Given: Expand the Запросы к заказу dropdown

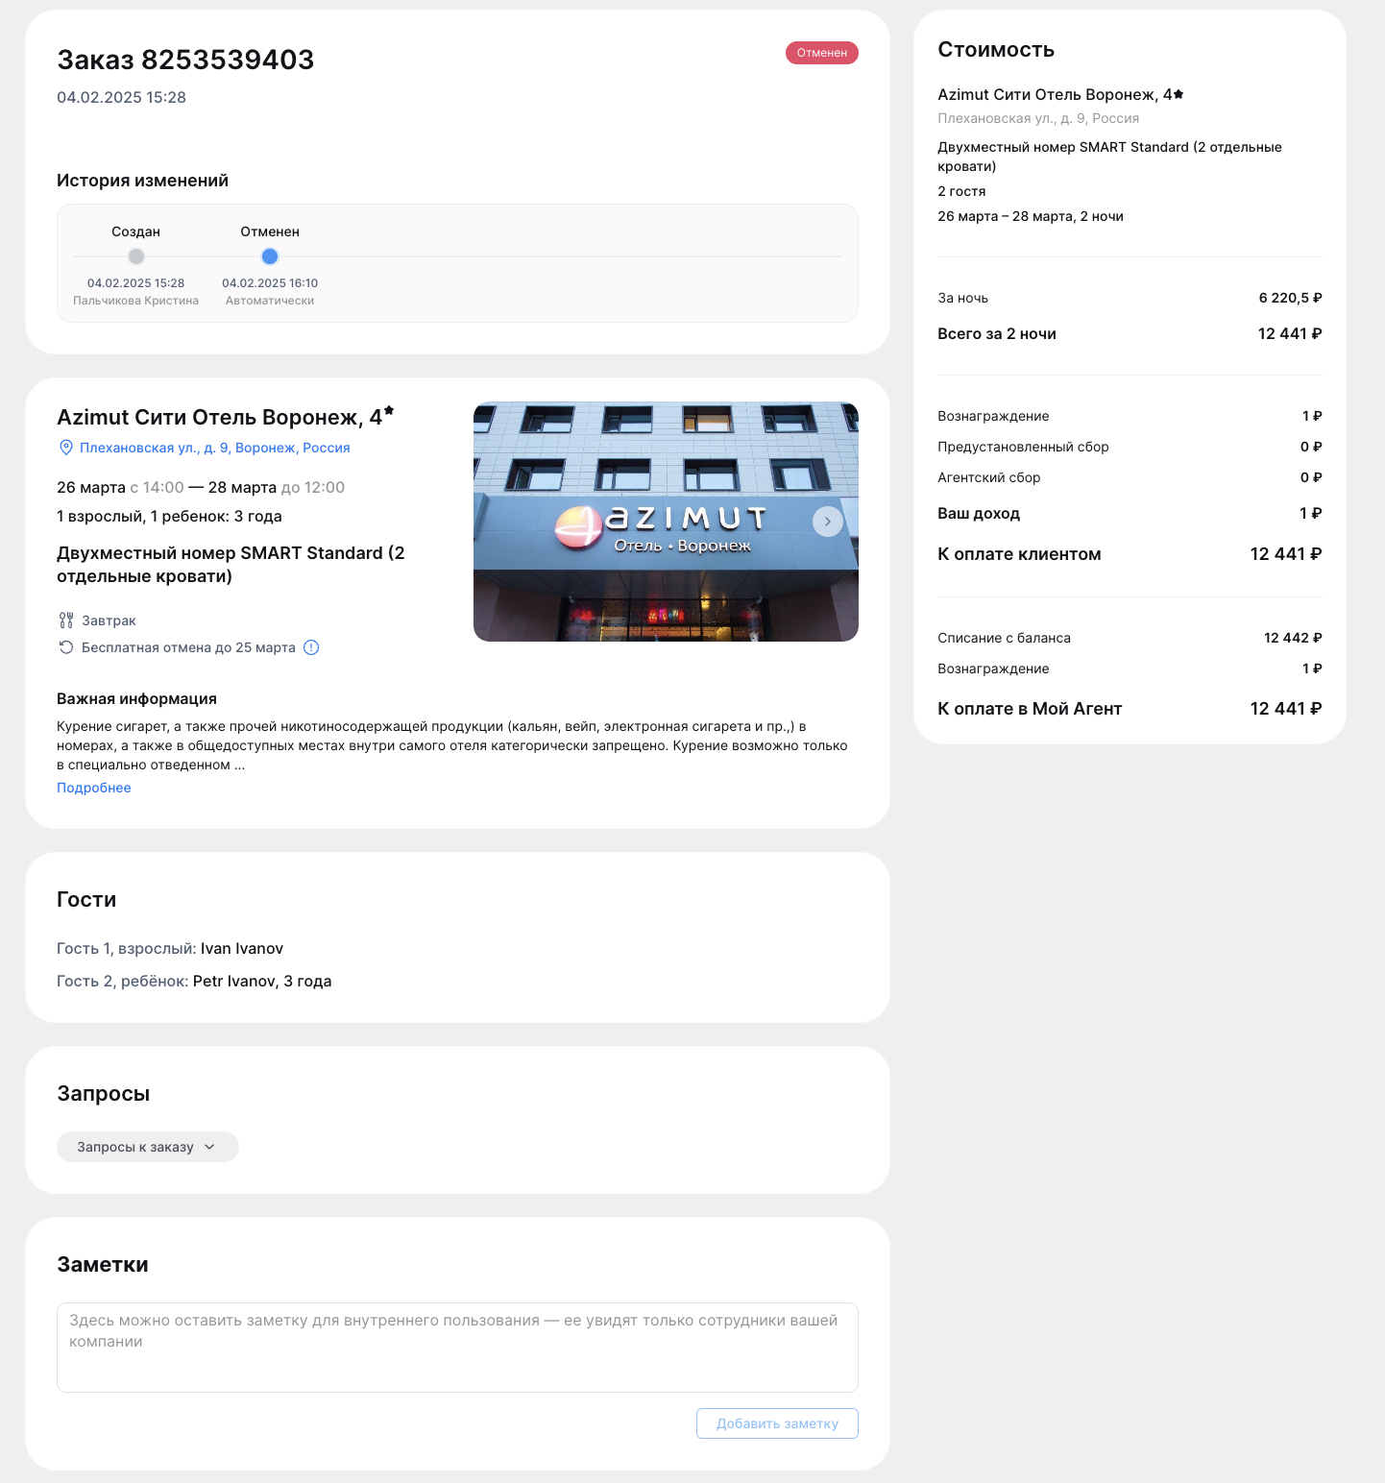Looking at the screenshot, I should coord(148,1147).
